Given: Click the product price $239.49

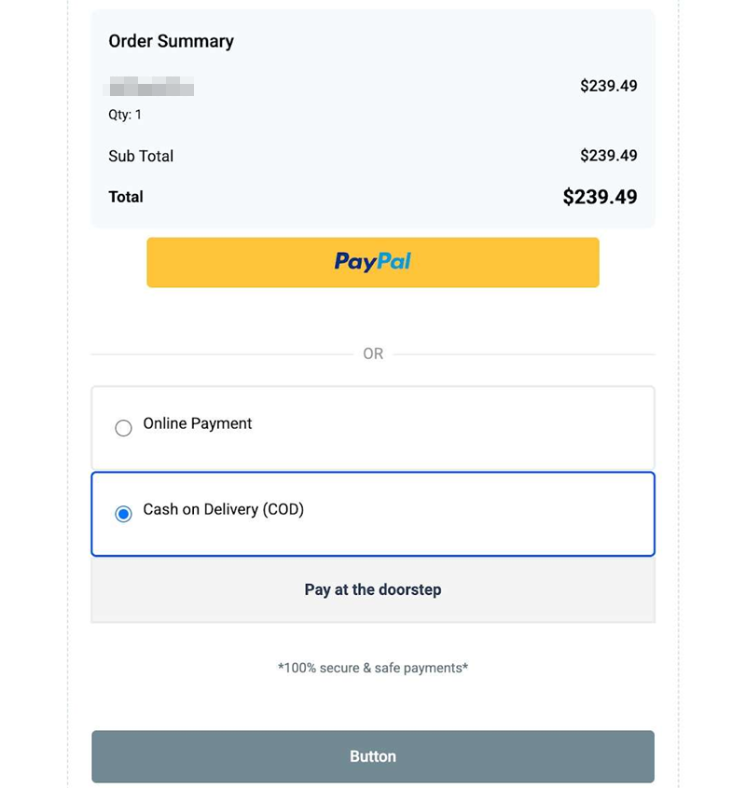Looking at the screenshot, I should point(608,86).
